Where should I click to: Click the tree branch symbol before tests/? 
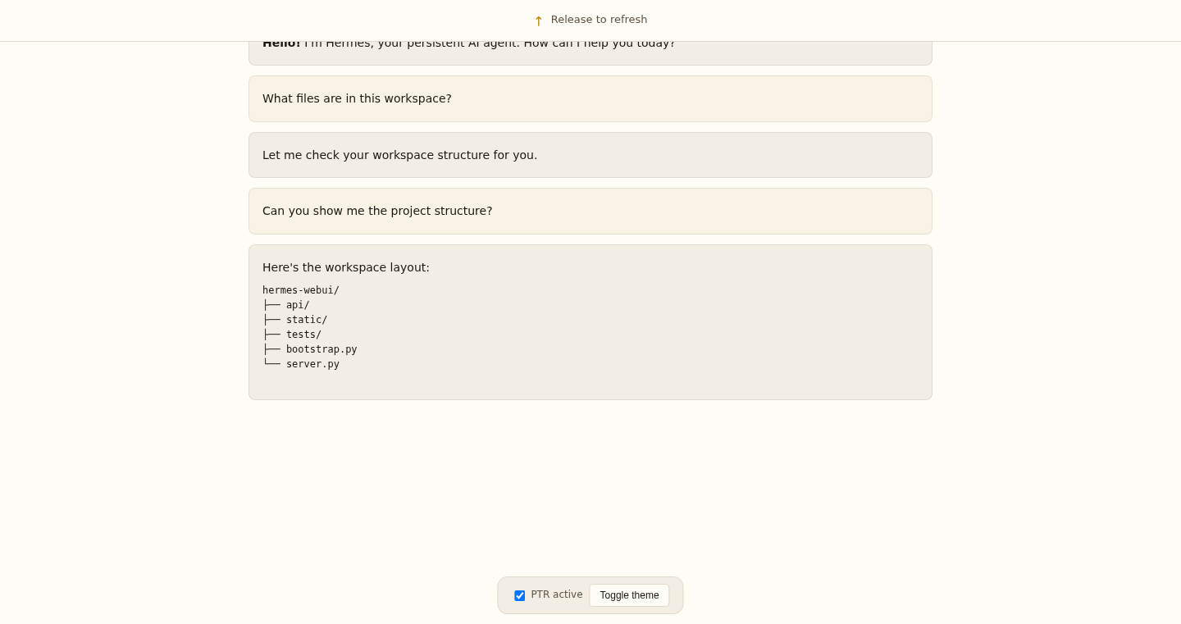point(271,335)
